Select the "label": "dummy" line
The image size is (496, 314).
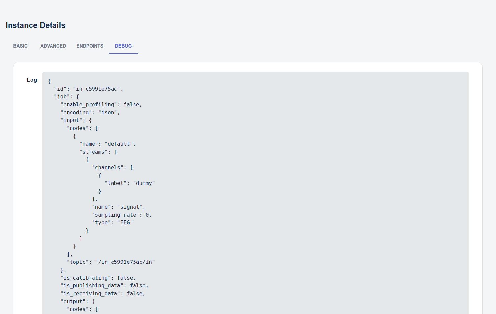click(x=130, y=183)
